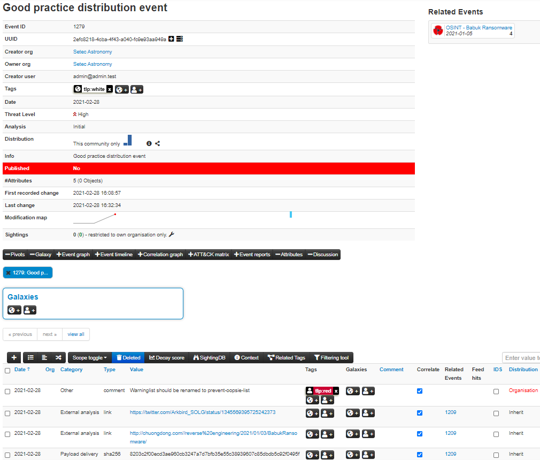Expand the ATT&CK matrix section
The height and width of the screenshot is (460, 540).
click(209, 255)
